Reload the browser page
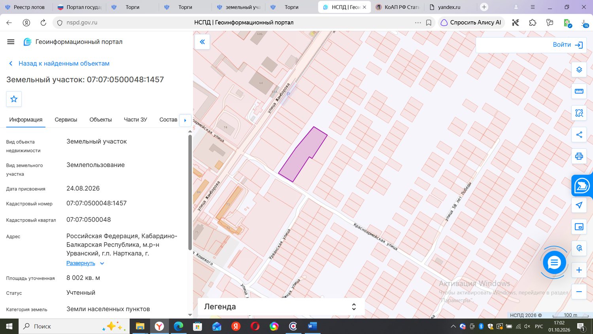Viewport: 593px width, 334px height. pos(43,23)
